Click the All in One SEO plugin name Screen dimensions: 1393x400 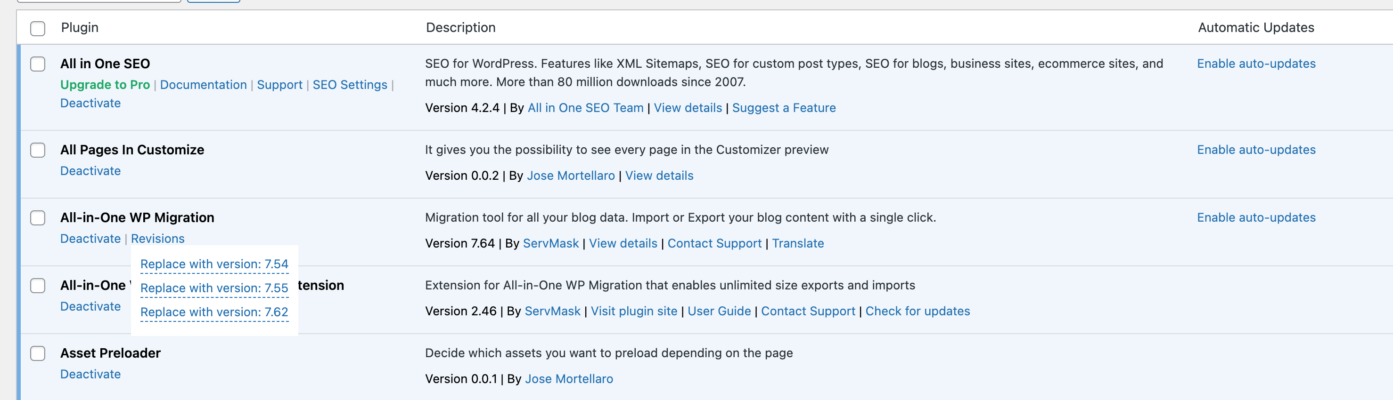coord(105,64)
